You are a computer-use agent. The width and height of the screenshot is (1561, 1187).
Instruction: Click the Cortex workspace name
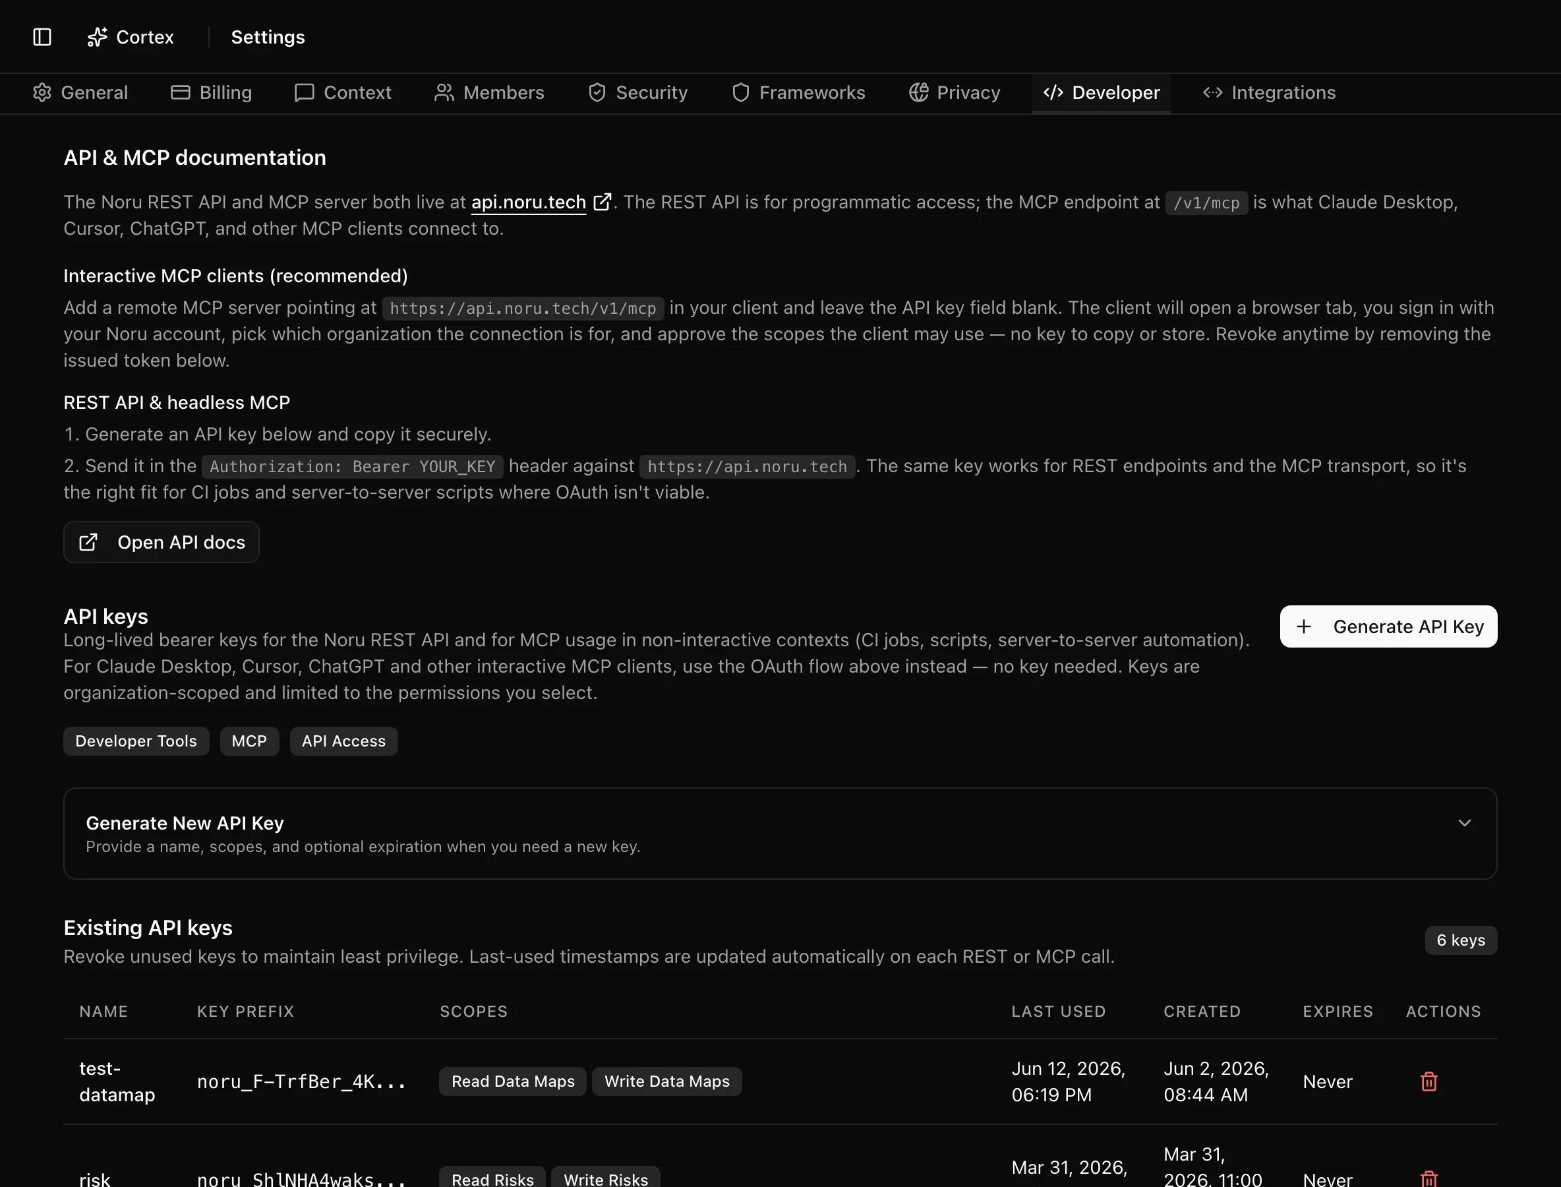[x=145, y=37]
